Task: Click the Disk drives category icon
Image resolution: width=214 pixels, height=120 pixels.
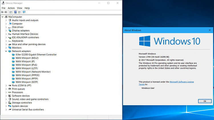Action: 10,27
